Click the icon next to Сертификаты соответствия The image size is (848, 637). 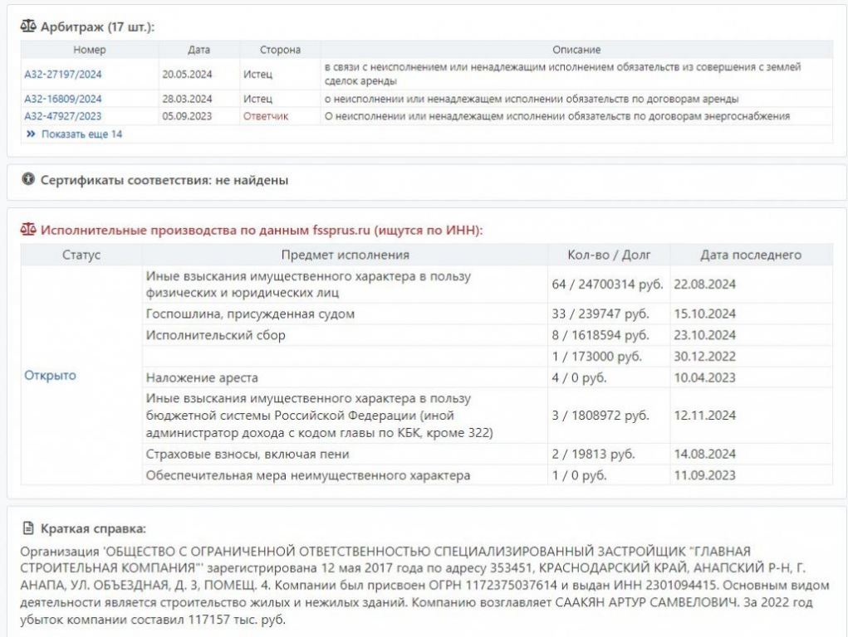pyautogui.click(x=29, y=179)
